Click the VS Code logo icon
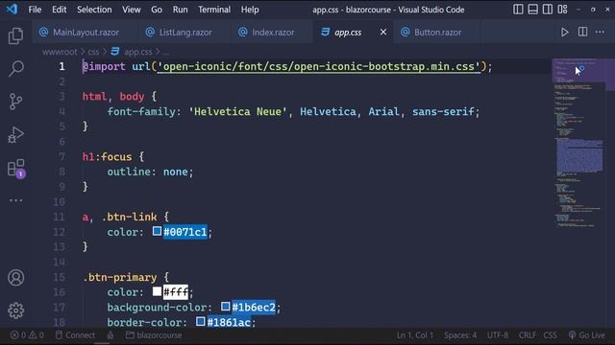Image resolution: width=615 pixels, height=345 pixels. pos(12,9)
